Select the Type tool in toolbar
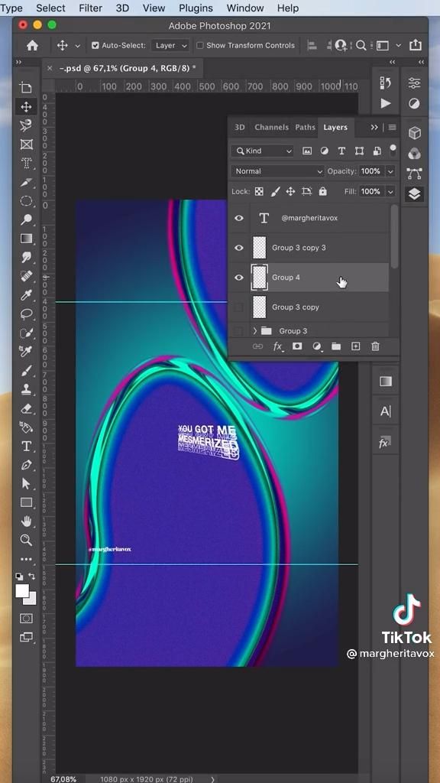This screenshot has height=783, width=440. pyautogui.click(x=27, y=446)
